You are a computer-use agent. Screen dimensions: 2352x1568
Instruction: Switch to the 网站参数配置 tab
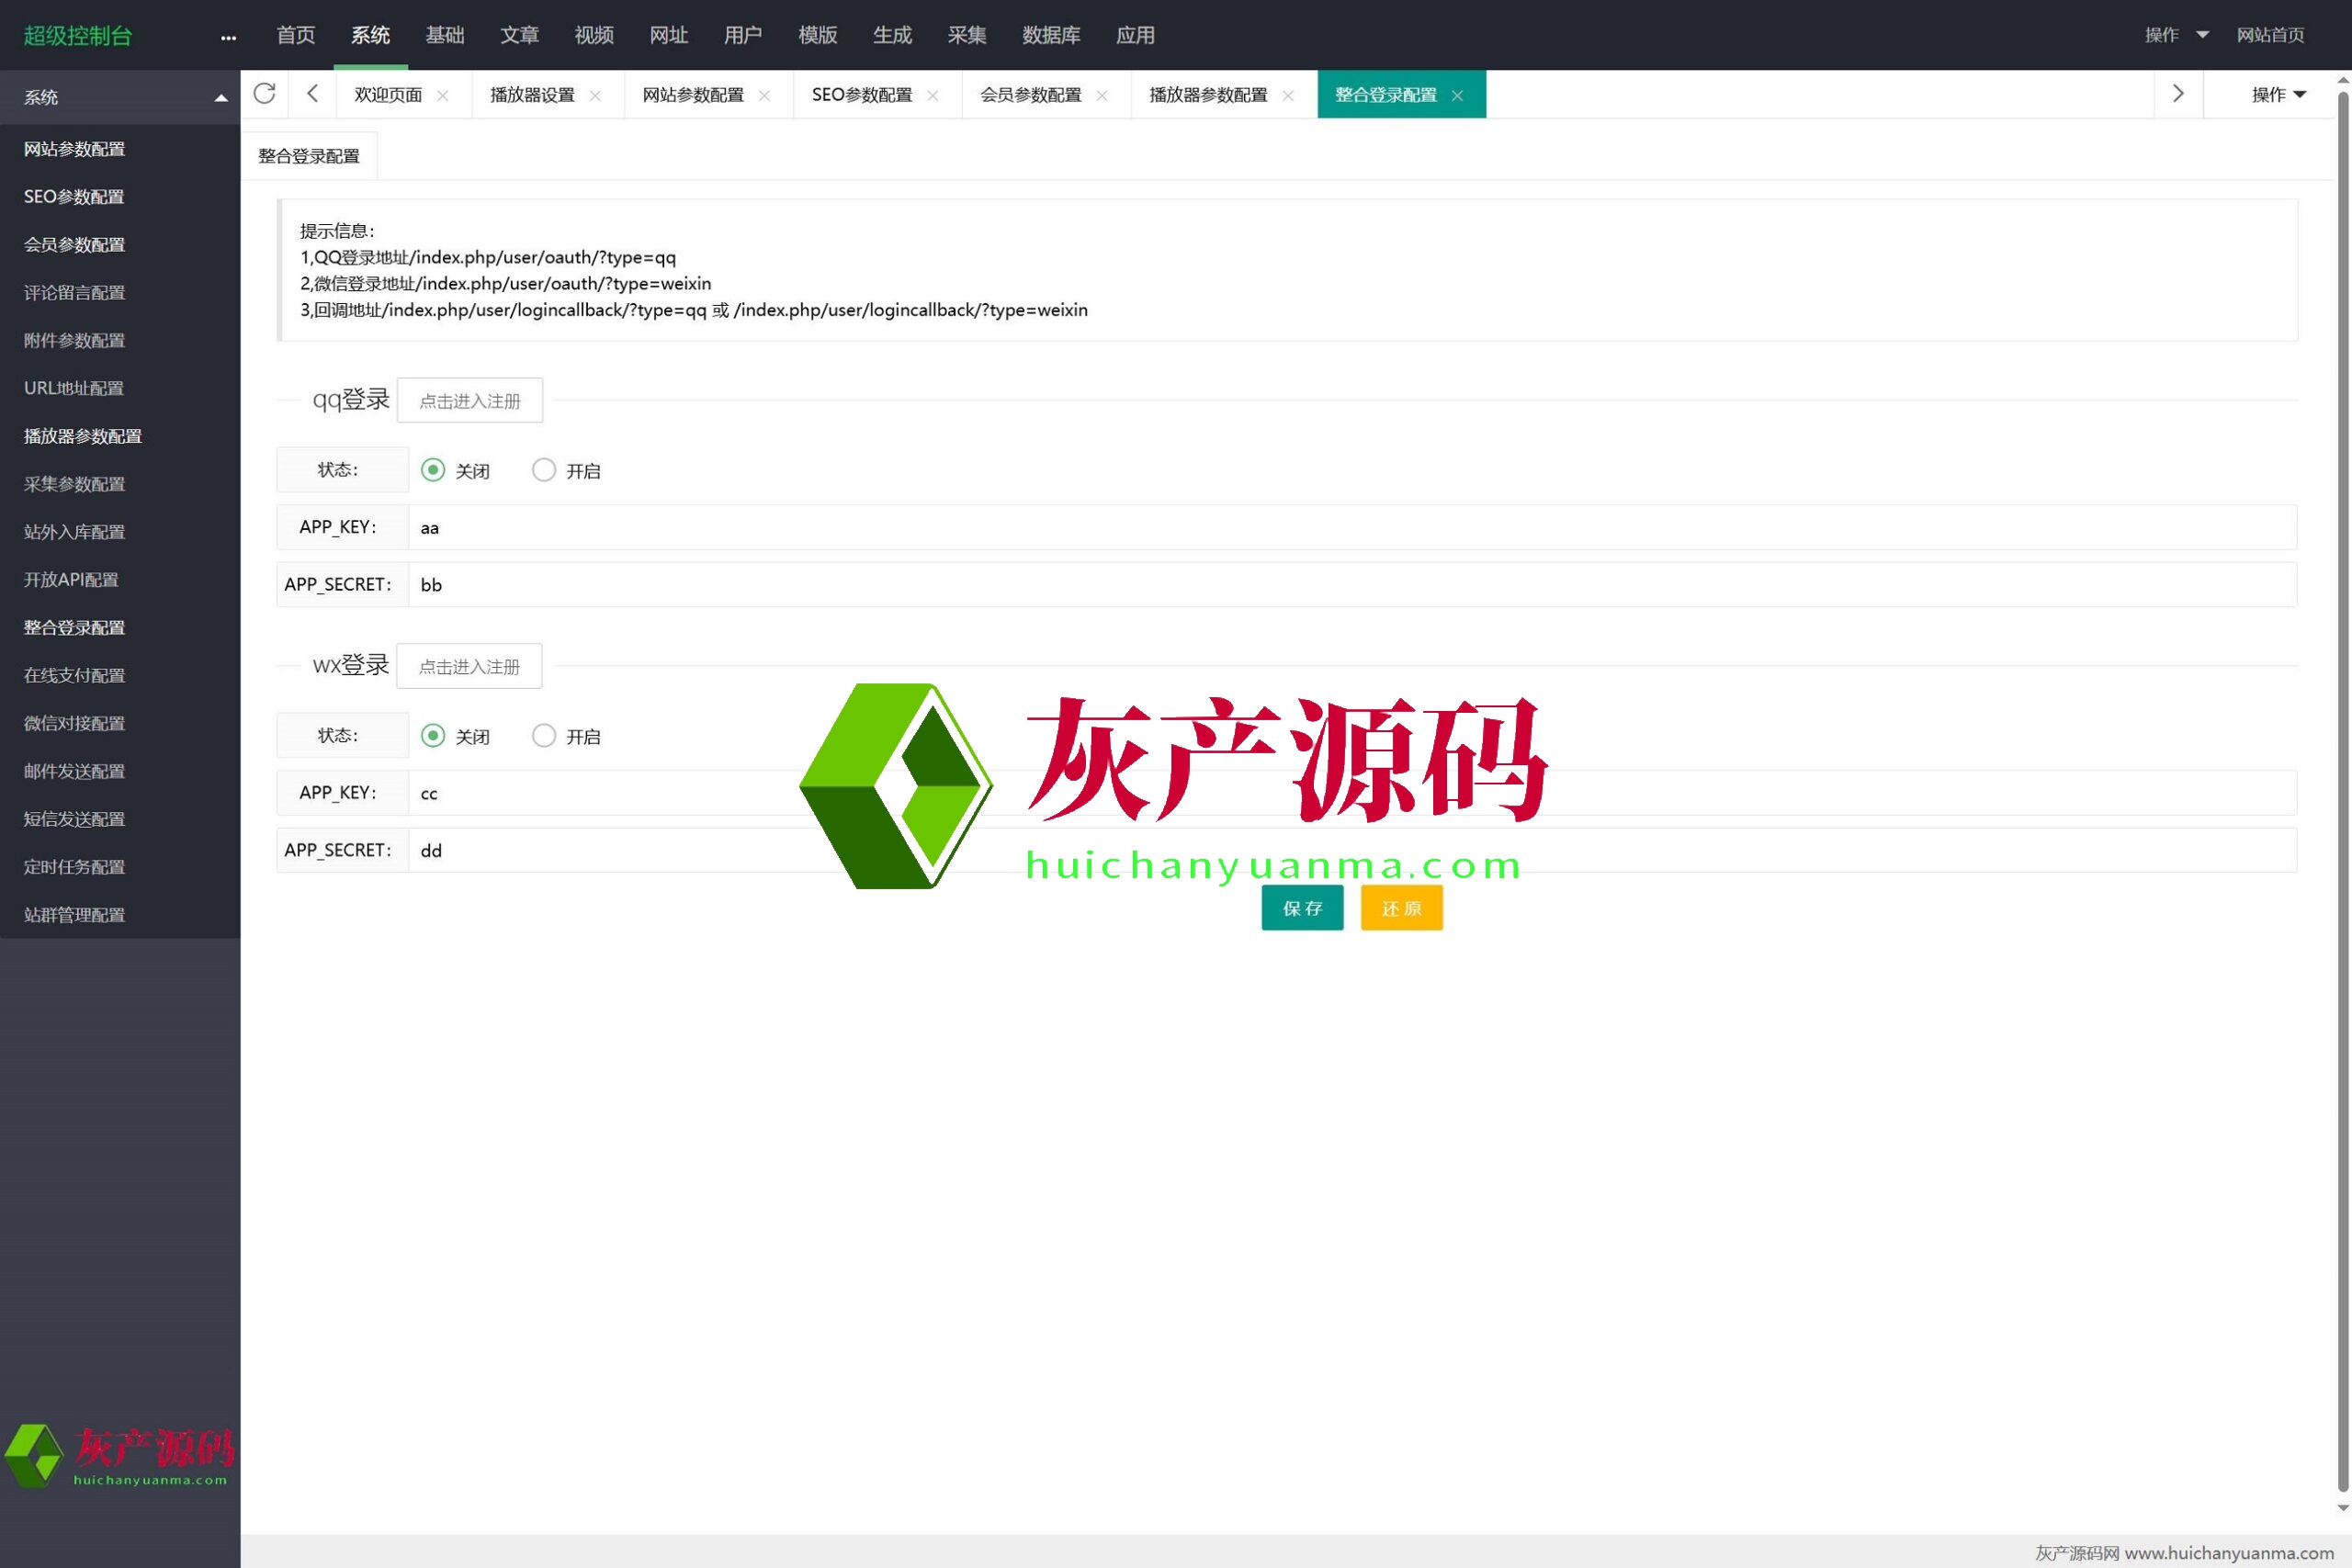coord(693,95)
